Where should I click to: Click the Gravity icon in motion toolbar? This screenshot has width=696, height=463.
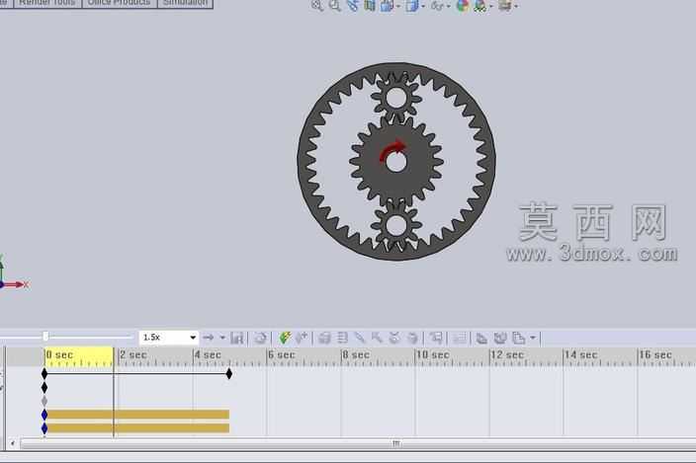(412, 338)
